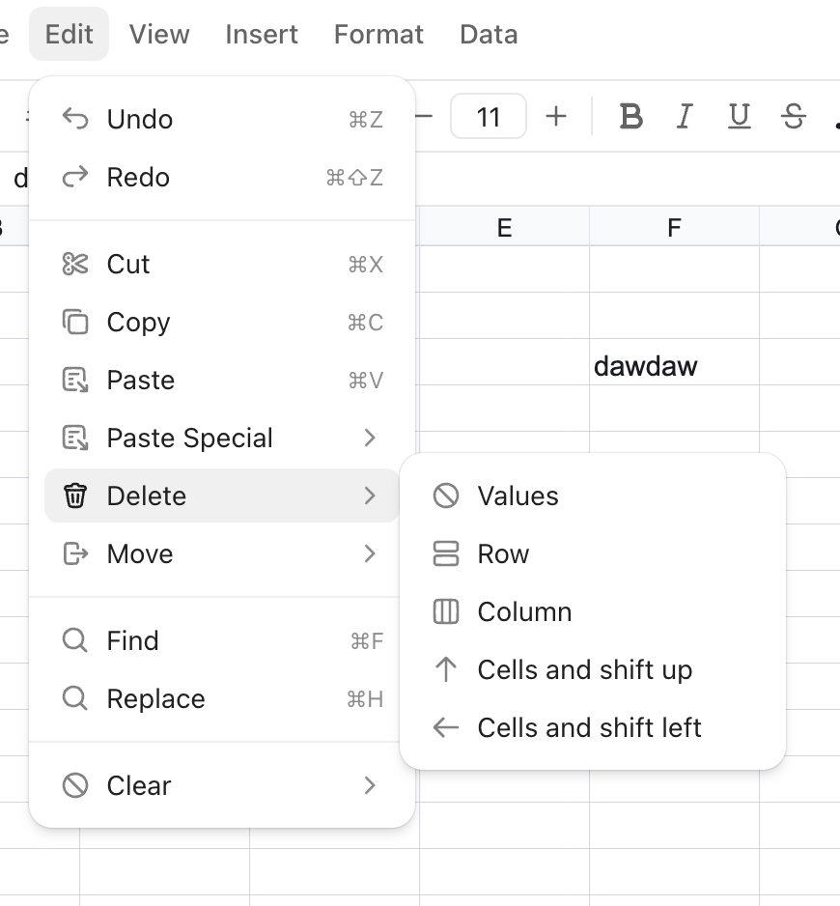Toggle Underline formatting icon
The width and height of the screenshot is (840, 906).
coord(739,116)
